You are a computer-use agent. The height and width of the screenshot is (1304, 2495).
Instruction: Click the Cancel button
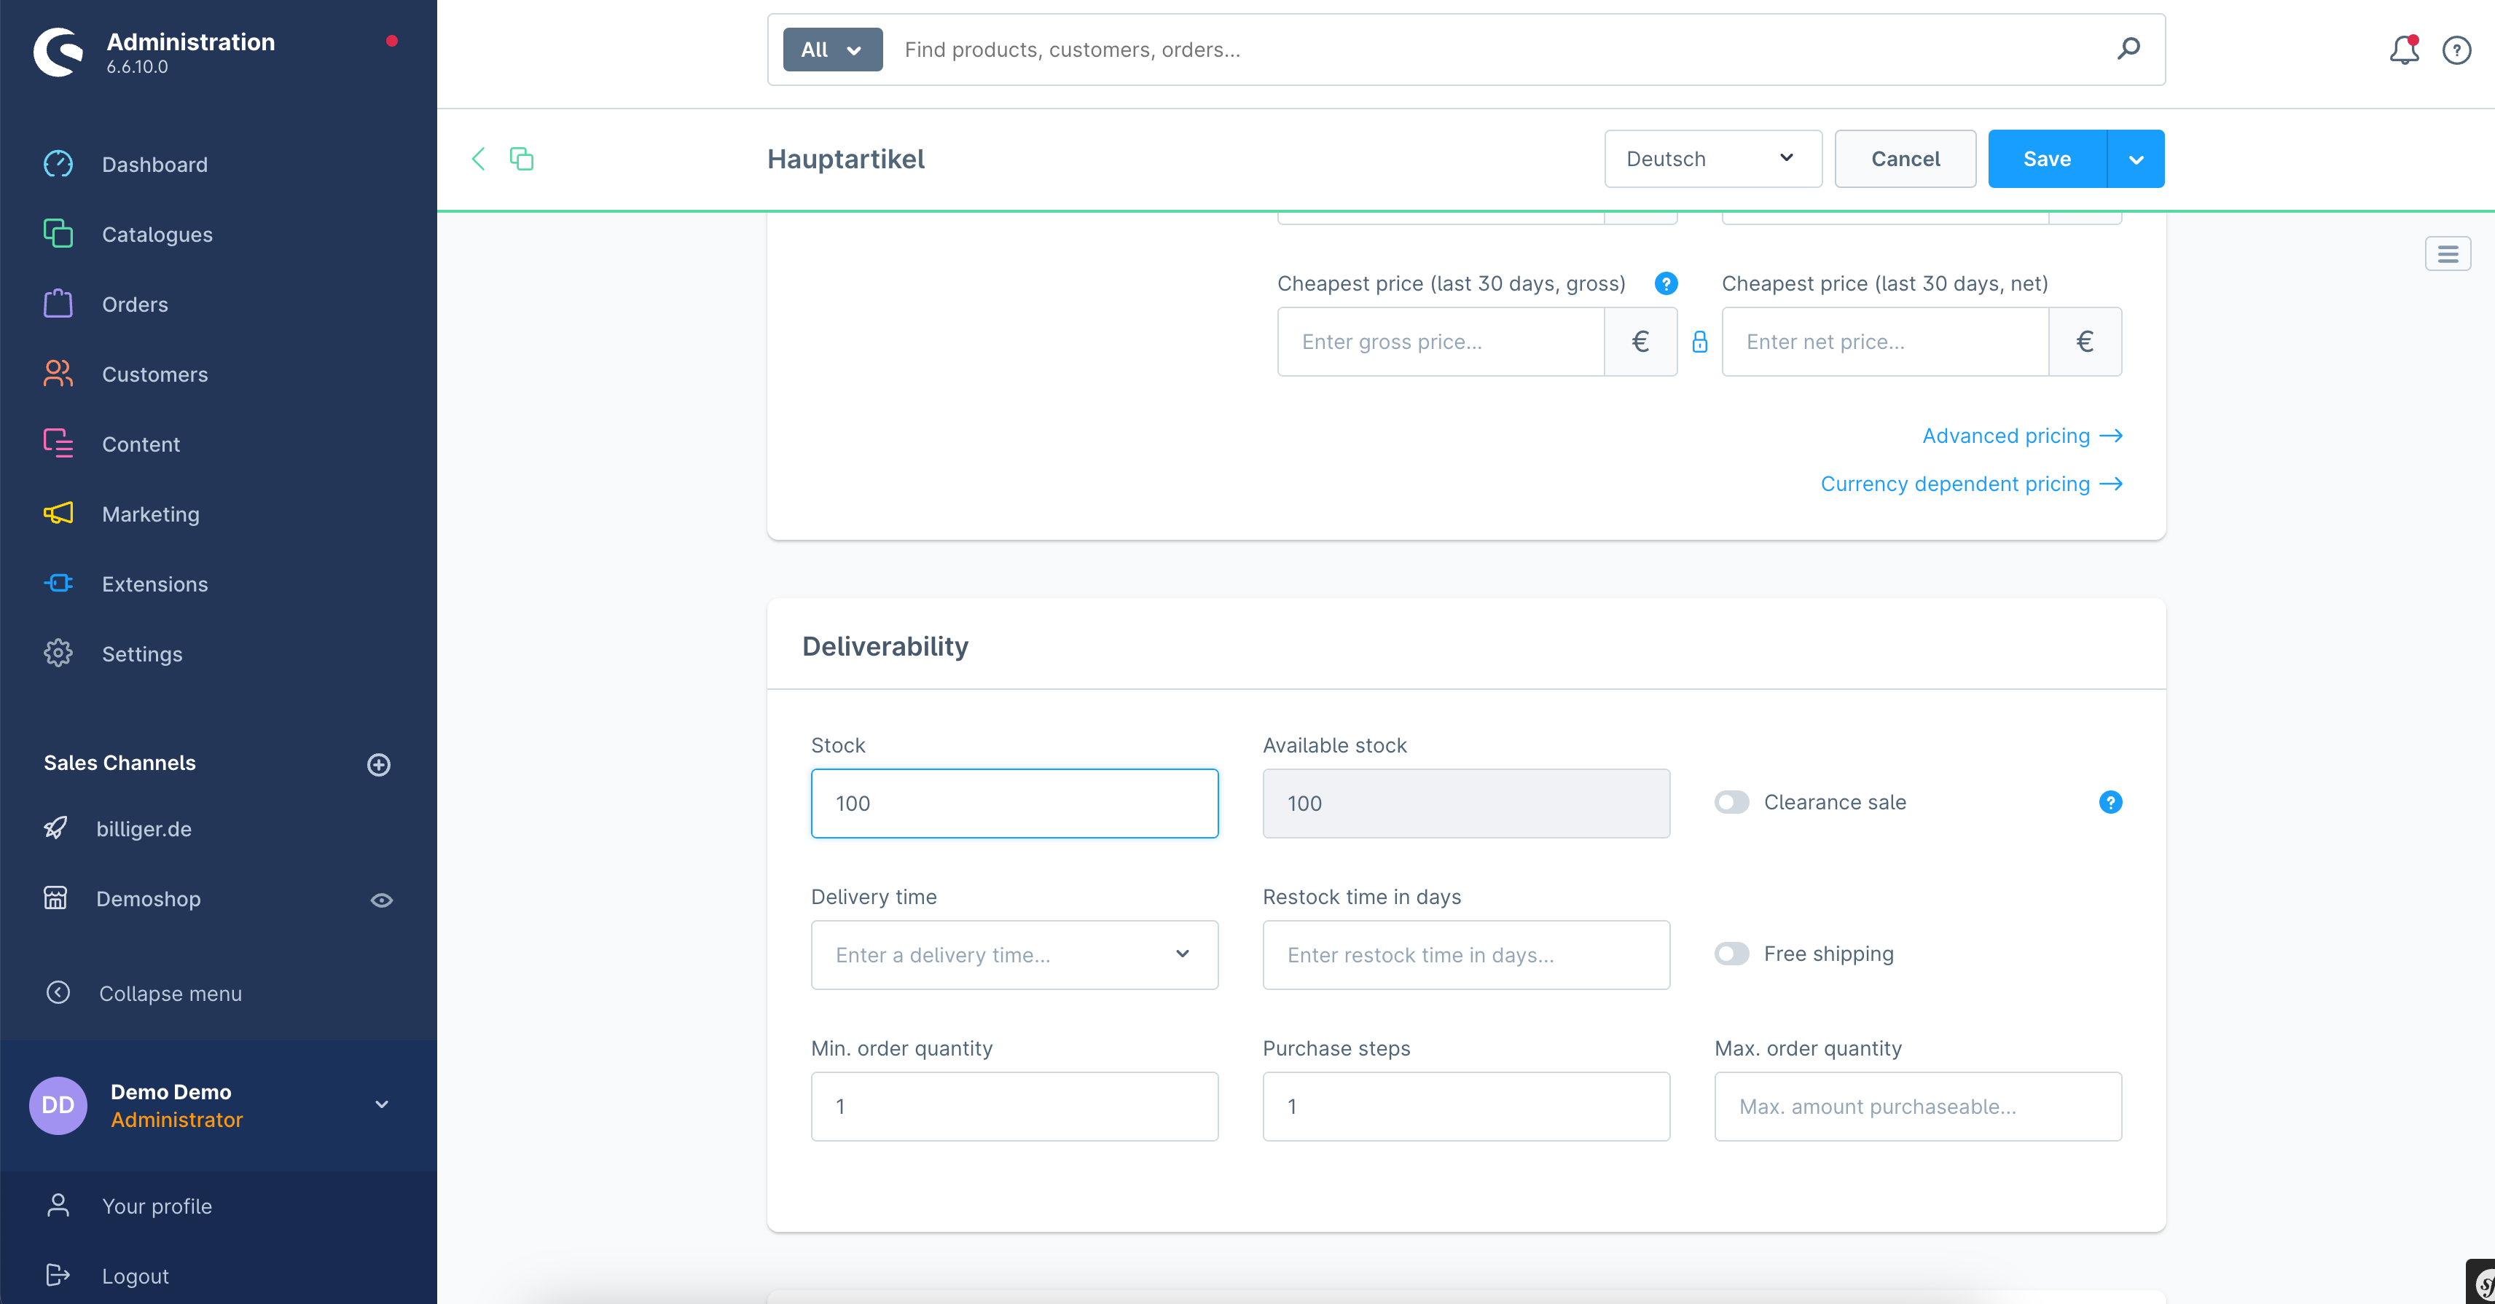[1905, 159]
